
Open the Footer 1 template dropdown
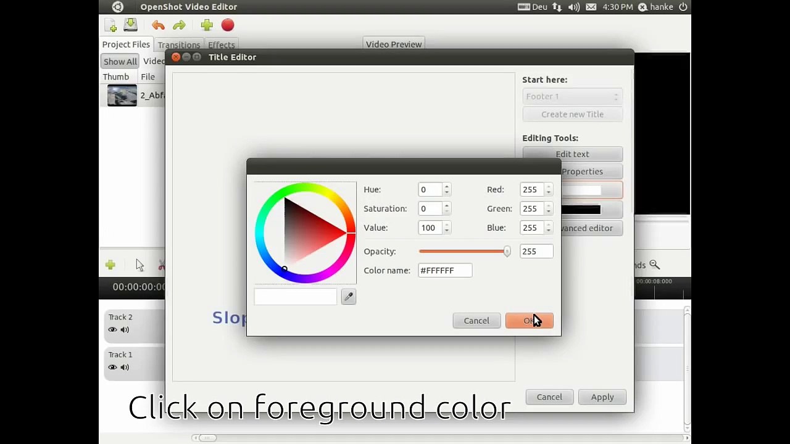click(572, 96)
